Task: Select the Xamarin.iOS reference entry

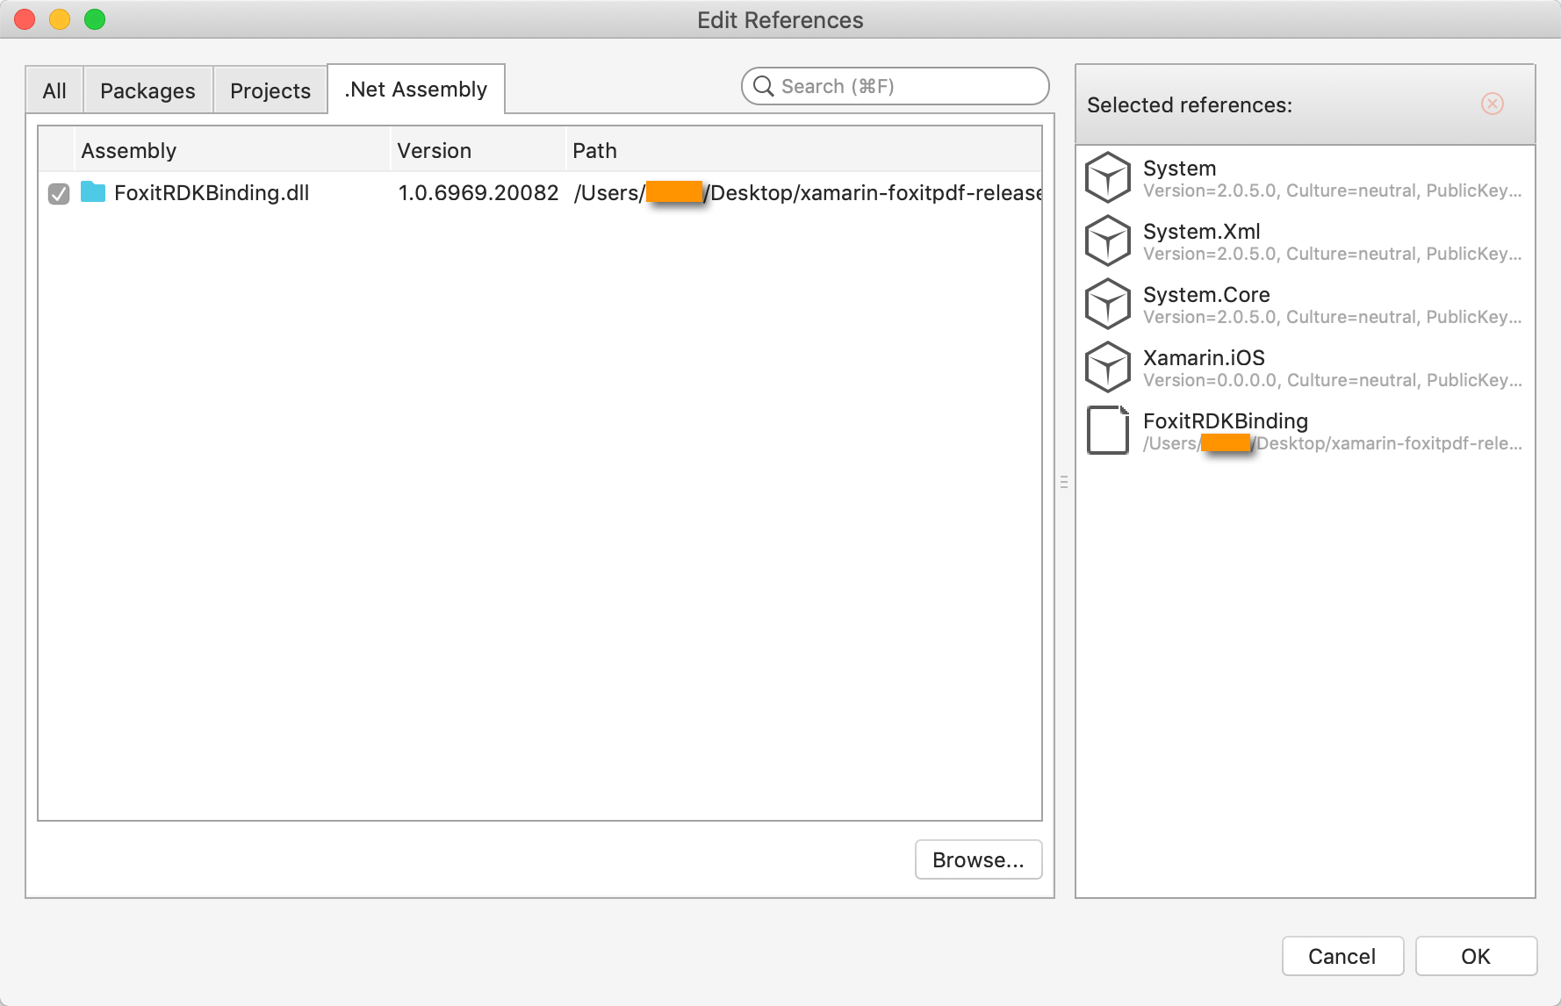Action: [x=1306, y=367]
